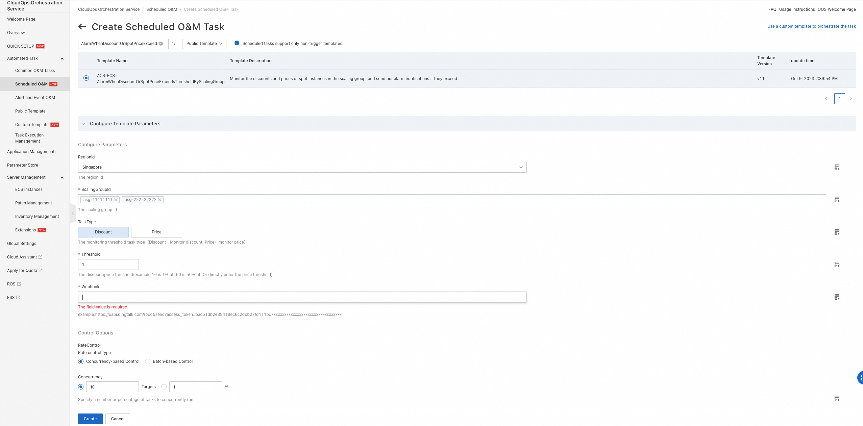Focus the ScalingGroupId tag input
Screen dimensions: 863x426
coord(452,200)
